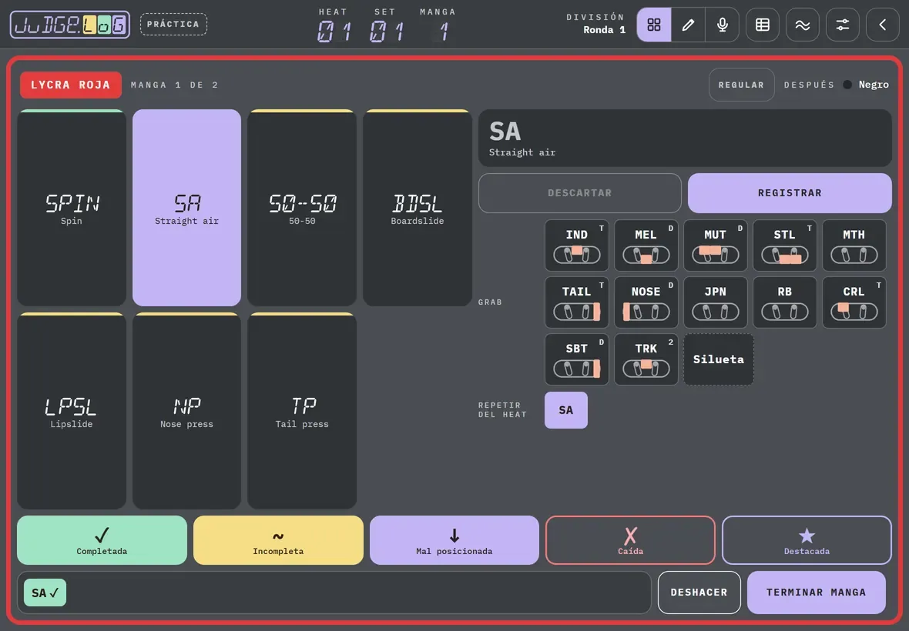
Task: Activate the microphone voice input icon
Action: tap(723, 25)
